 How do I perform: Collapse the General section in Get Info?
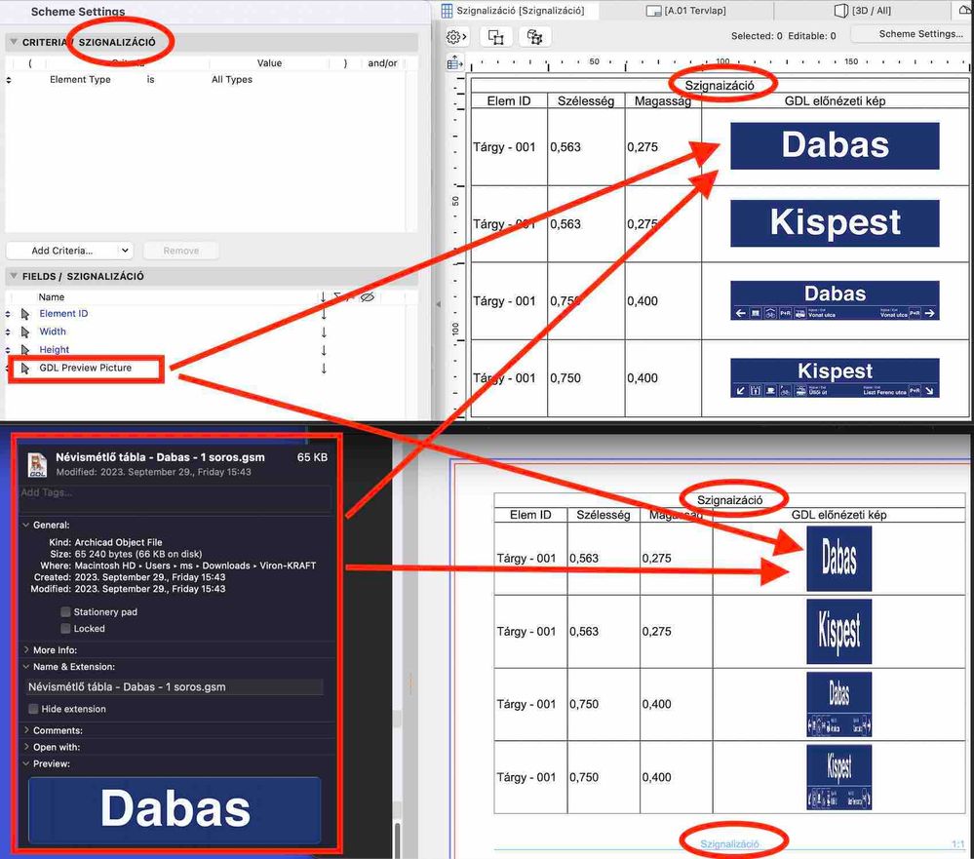(26, 525)
